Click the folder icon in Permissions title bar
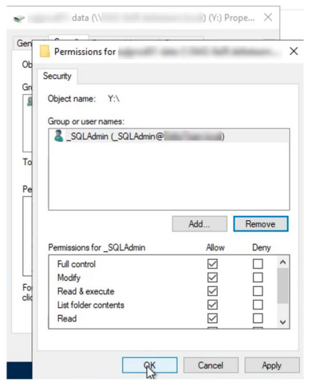The width and height of the screenshot is (316, 390). [45, 51]
